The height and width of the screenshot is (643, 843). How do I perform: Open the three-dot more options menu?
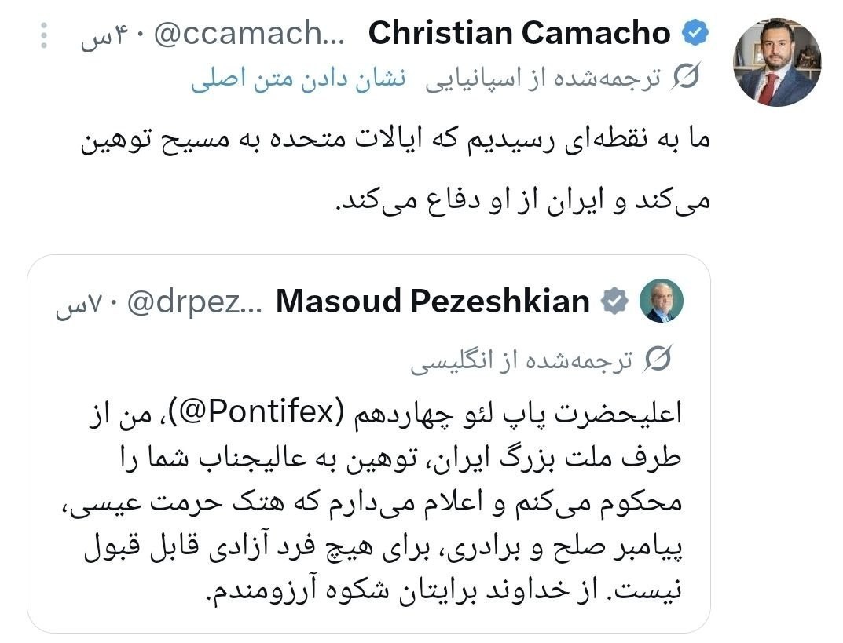coord(45,35)
